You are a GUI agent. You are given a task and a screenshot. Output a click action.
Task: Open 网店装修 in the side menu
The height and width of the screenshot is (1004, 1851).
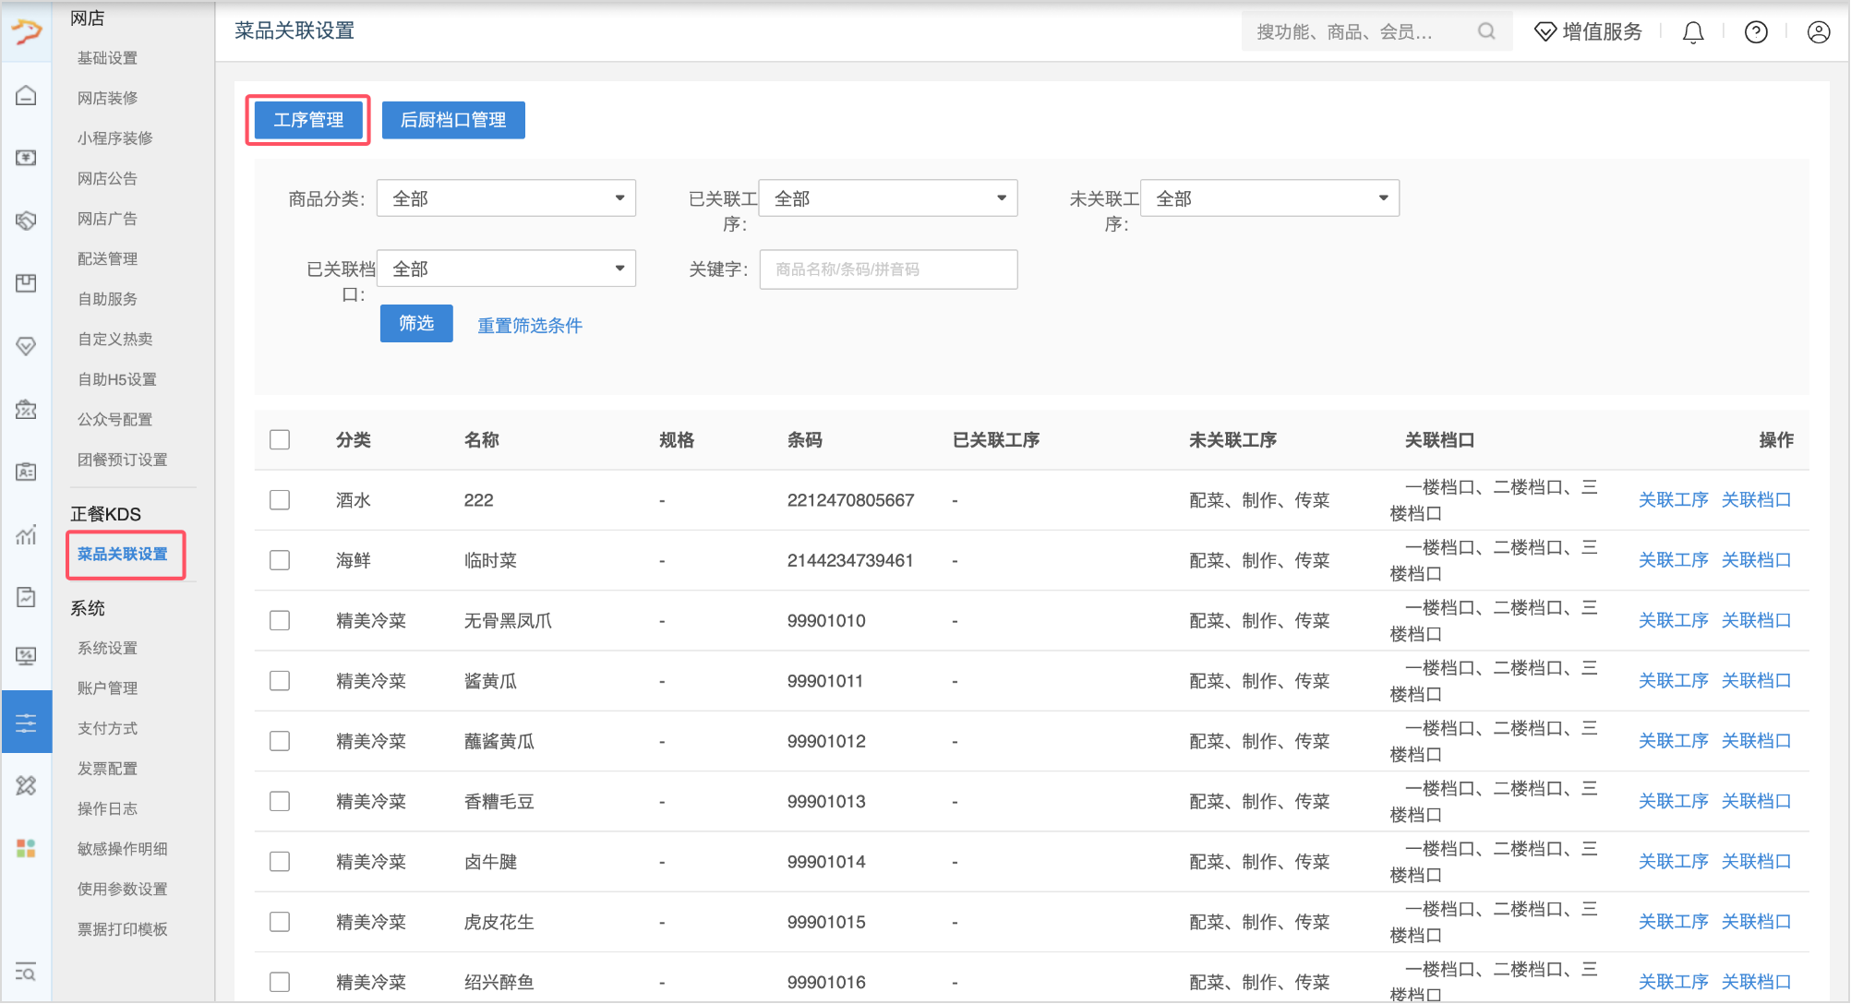(x=108, y=98)
